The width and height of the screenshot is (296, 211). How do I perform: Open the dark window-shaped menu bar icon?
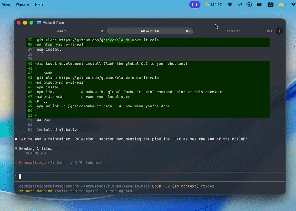coord(259,4)
